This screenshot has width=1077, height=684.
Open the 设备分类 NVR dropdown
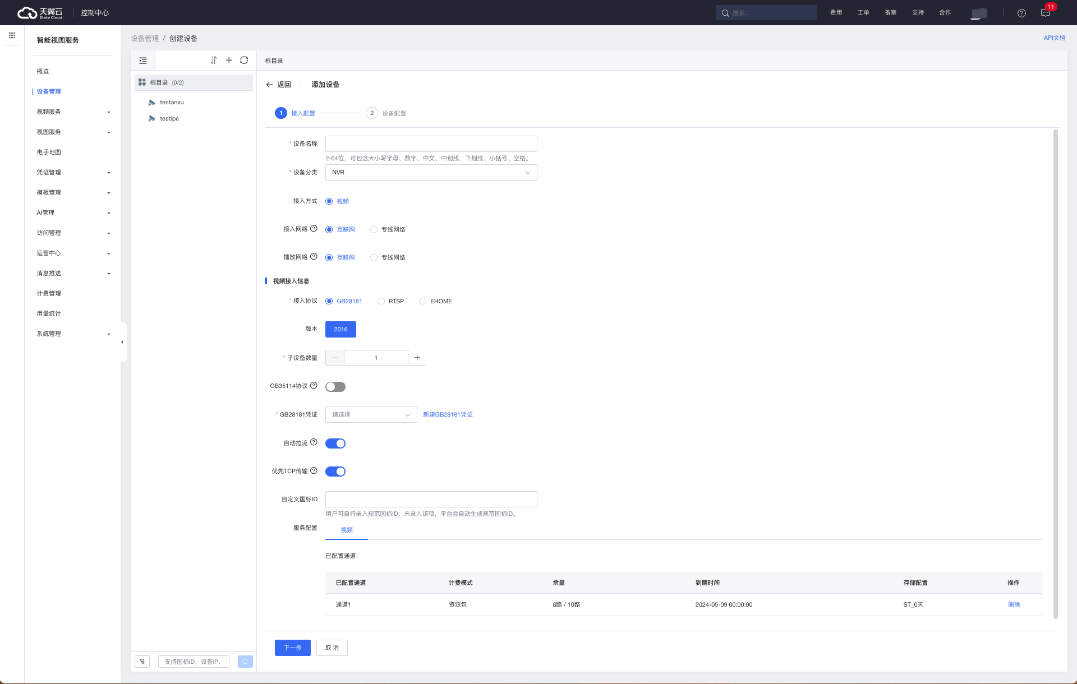point(431,173)
